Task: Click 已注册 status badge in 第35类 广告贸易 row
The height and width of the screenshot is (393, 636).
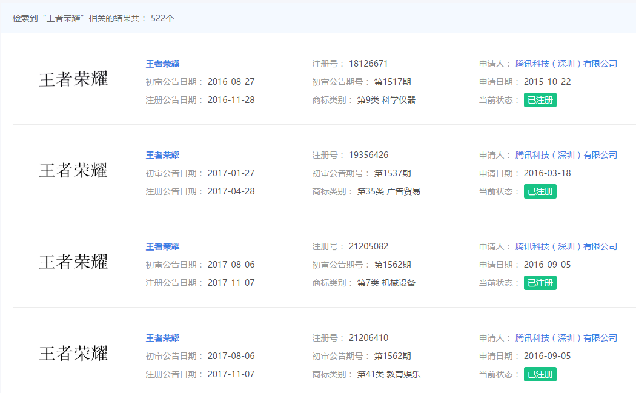Action: pyautogui.click(x=540, y=191)
